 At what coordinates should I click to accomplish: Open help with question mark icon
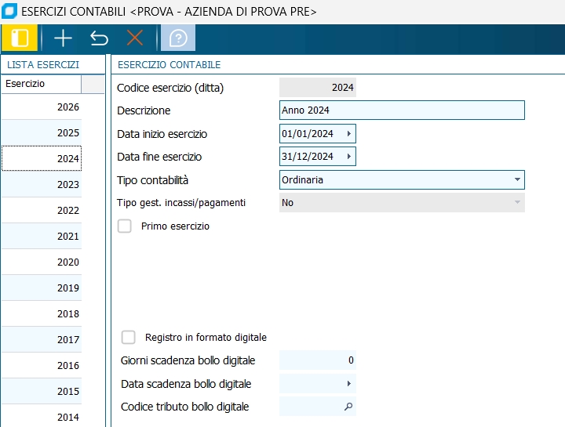click(x=178, y=38)
